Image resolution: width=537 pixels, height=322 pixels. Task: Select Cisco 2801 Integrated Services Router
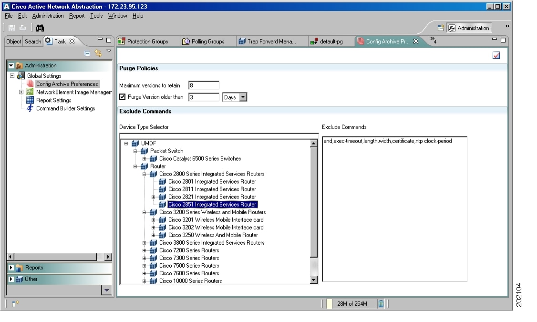pos(212,182)
